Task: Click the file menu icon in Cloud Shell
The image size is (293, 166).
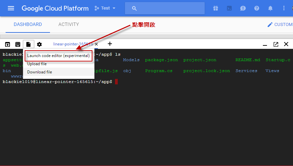Action: coord(28,44)
